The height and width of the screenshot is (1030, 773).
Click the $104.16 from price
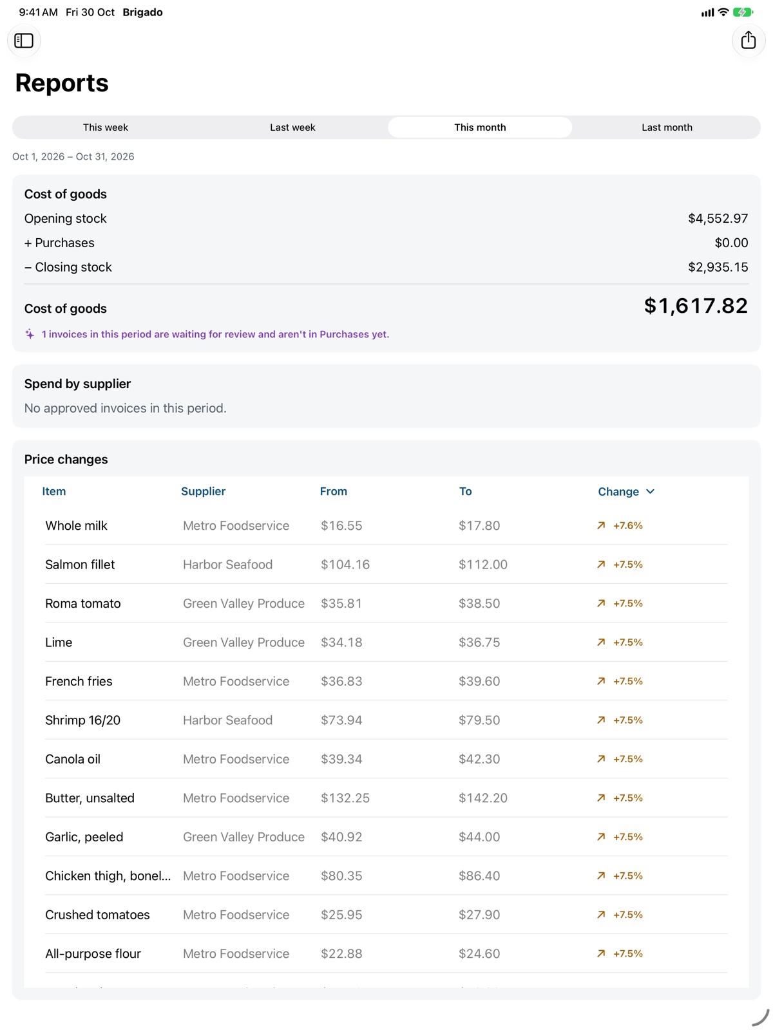point(345,565)
